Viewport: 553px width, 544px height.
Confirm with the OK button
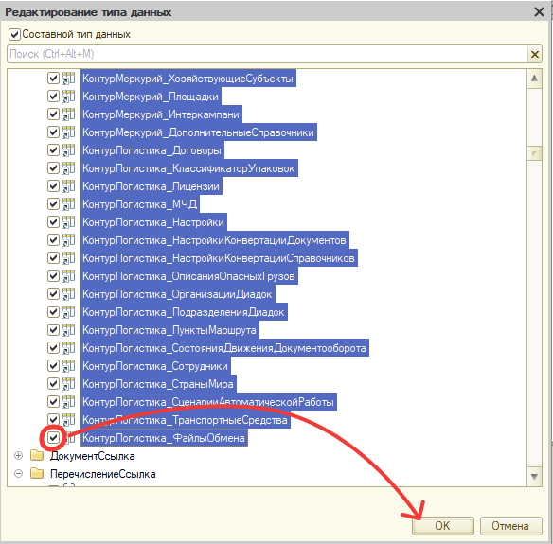coord(442,526)
